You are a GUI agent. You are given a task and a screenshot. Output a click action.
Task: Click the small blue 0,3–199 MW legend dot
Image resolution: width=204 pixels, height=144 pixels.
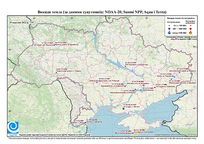click(x=169, y=25)
